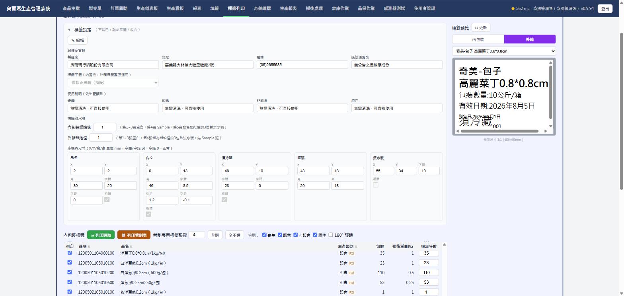Click PSI badge in row 白洋蔥絲0.2cm（500g/包）
The image size is (624, 296).
pyautogui.click(x=352, y=273)
